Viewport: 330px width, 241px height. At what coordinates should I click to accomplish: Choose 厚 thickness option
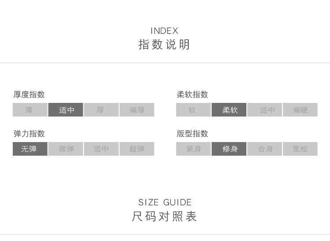coord(101,110)
